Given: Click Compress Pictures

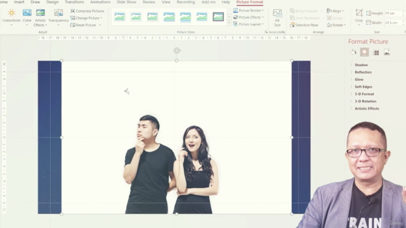Looking at the screenshot, I should point(88,11).
